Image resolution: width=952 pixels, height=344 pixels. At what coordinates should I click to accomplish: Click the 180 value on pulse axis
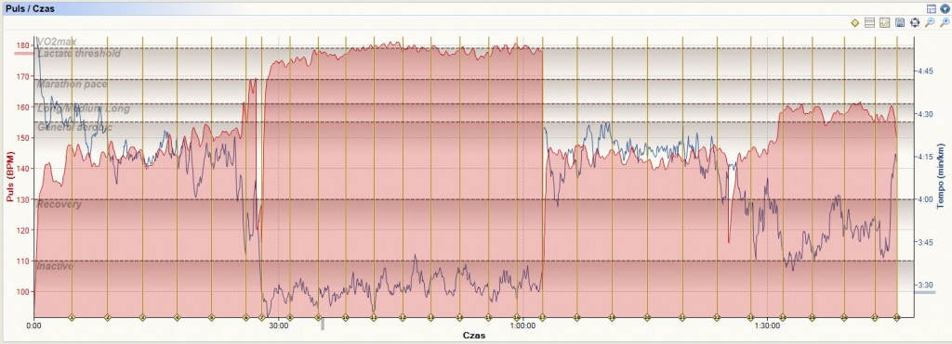click(x=23, y=45)
